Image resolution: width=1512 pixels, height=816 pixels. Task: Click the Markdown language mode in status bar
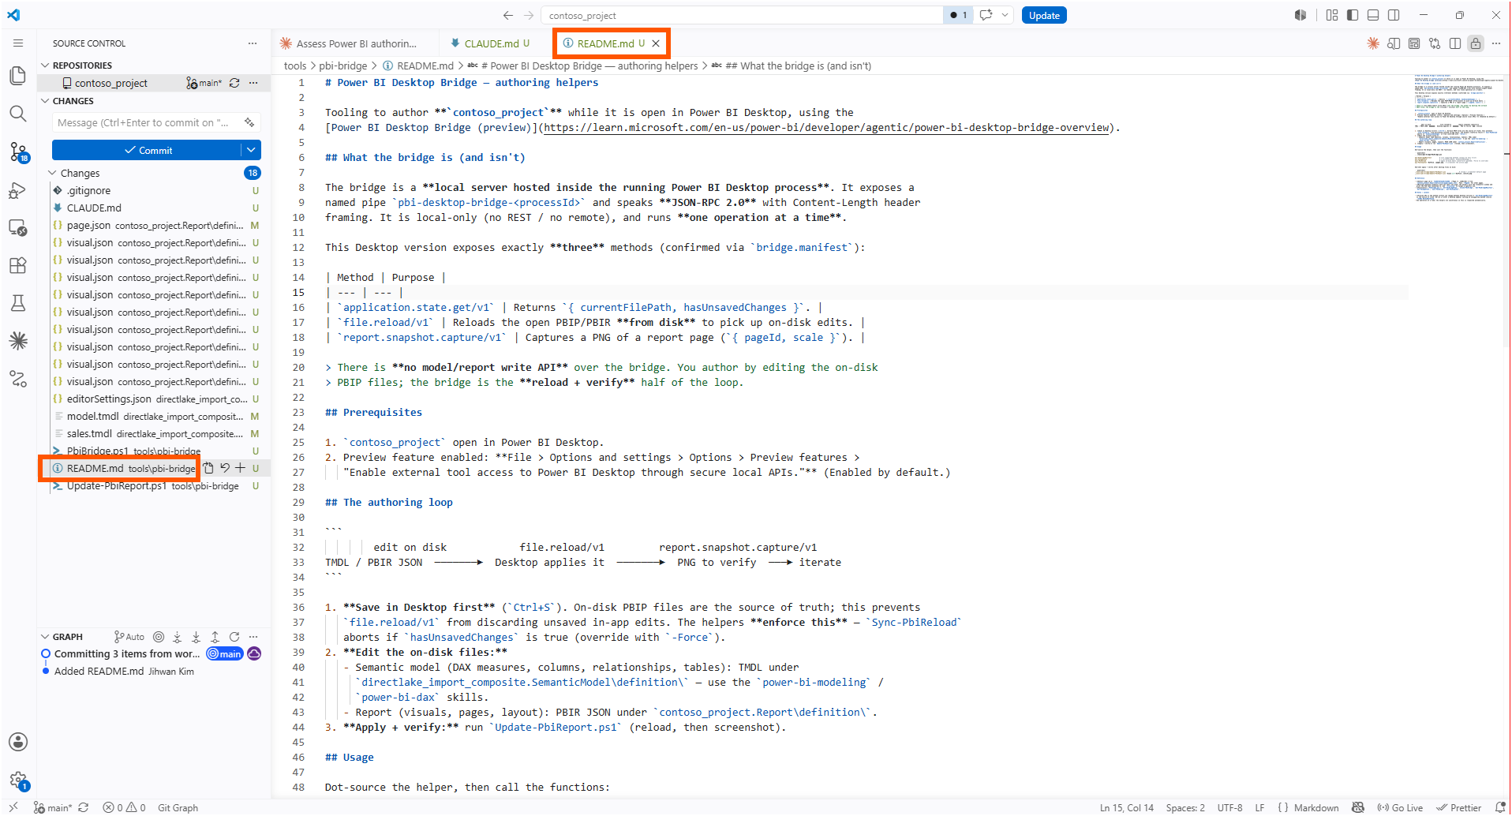coord(1316,807)
